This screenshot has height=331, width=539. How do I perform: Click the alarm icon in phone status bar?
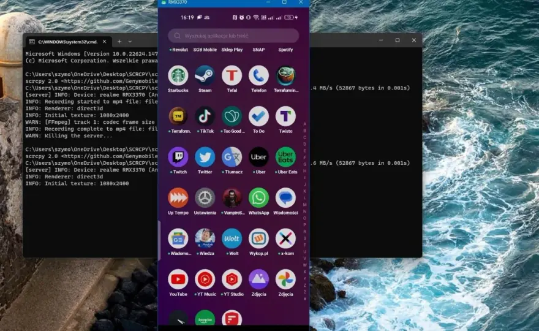pyautogui.click(x=242, y=17)
